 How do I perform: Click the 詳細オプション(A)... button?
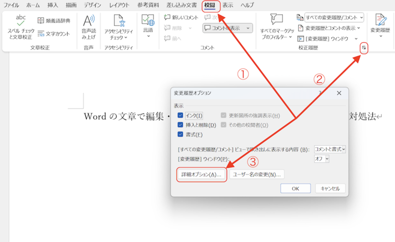pos(201,174)
